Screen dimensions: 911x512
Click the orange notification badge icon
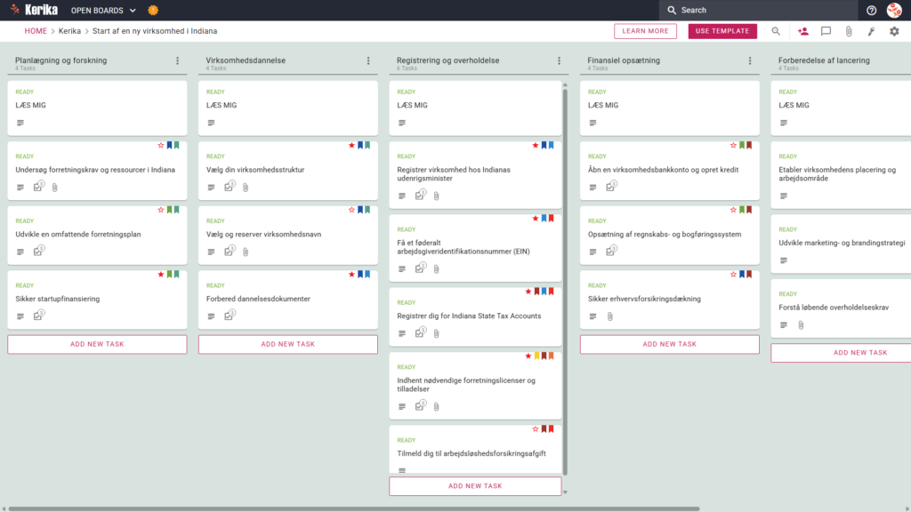click(x=153, y=10)
